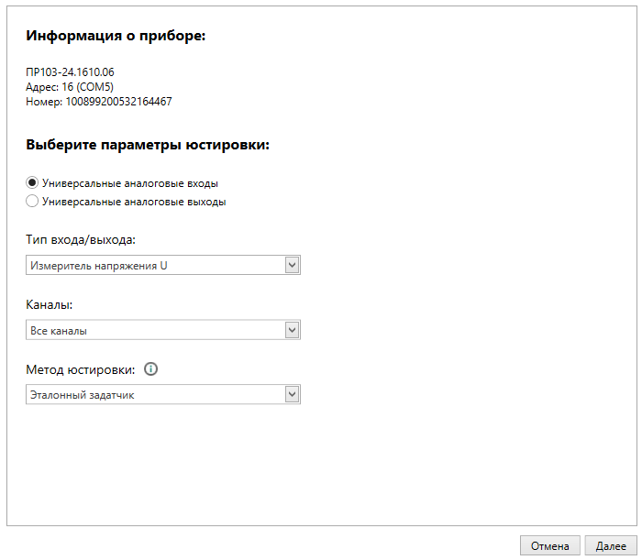642x560 pixels.
Task: Click the Адрес: 16 (COM5) line
Action: pyautogui.click(x=69, y=87)
